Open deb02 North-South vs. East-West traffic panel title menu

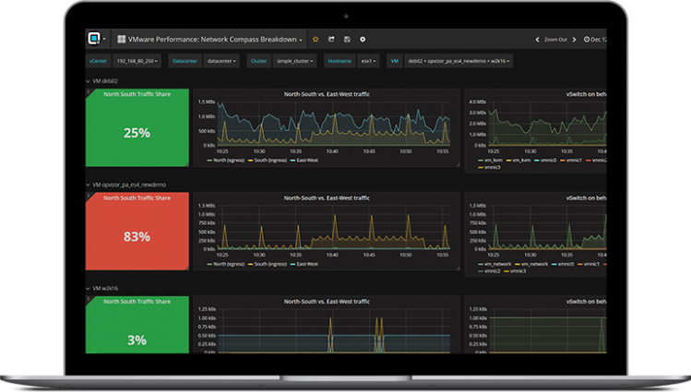tap(327, 94)
